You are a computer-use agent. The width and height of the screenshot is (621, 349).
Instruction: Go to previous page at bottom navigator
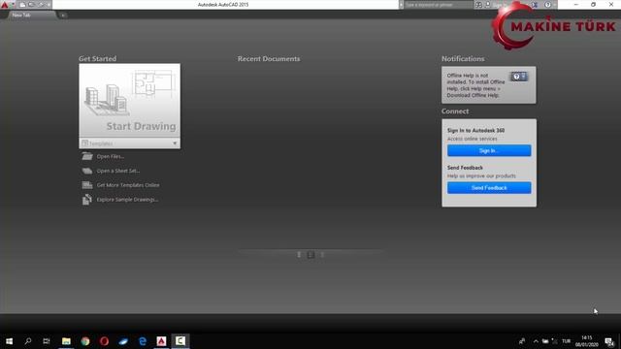coord(299,254)
